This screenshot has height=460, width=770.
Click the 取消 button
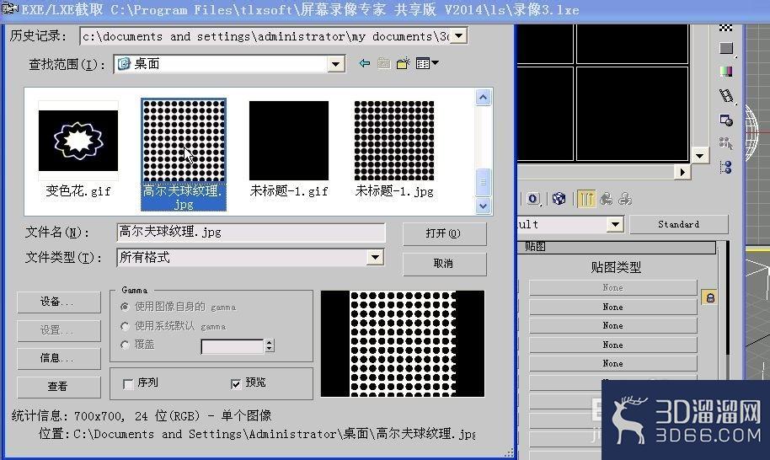pos(445,264)
